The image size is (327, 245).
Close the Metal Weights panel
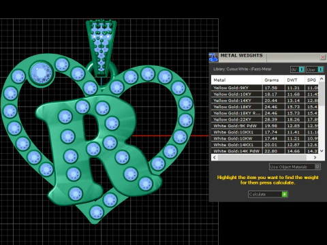323,57
